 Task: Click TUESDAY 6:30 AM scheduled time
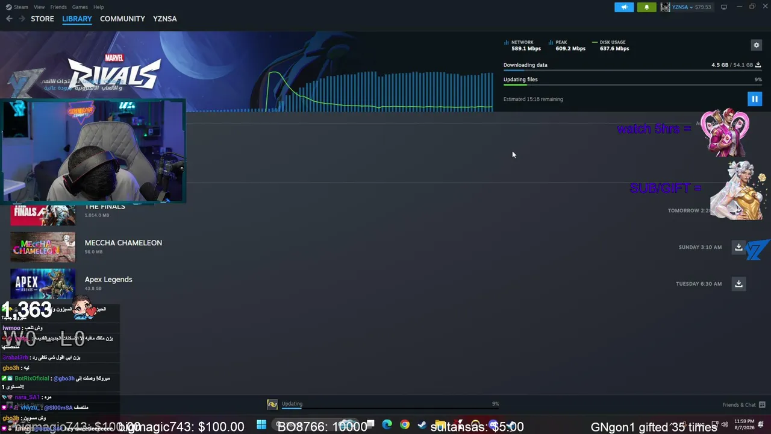(x=699, y=284)
